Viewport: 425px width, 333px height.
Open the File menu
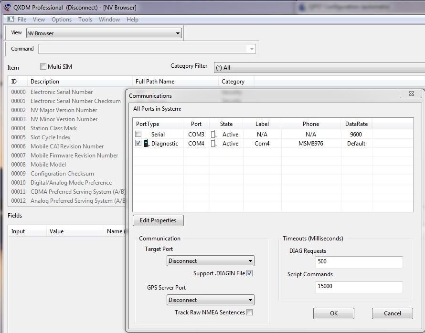(x=22, y=20)
